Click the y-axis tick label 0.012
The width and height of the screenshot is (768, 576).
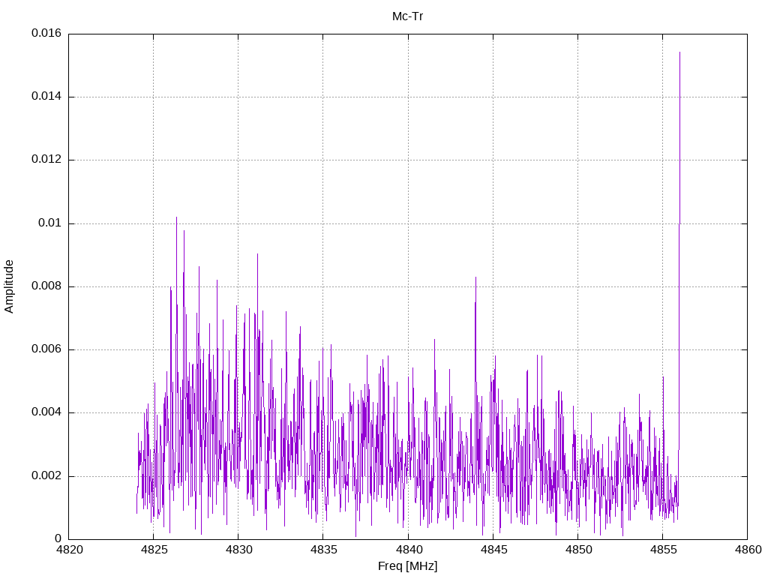(46, 160)
